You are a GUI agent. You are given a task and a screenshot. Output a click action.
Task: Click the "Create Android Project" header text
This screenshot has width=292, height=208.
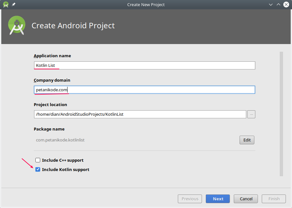click(73, 25)
